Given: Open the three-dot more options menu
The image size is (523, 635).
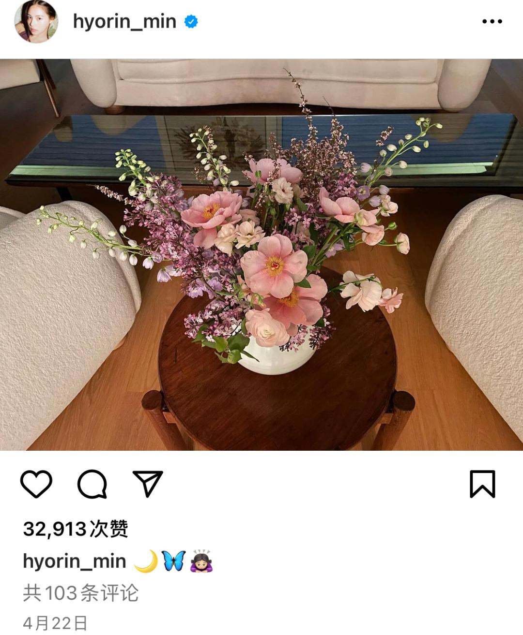Looking at the screenshot, I should click(492, 21).
